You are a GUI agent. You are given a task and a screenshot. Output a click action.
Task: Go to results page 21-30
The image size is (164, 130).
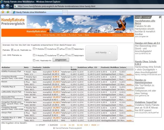tap(71, 125)
